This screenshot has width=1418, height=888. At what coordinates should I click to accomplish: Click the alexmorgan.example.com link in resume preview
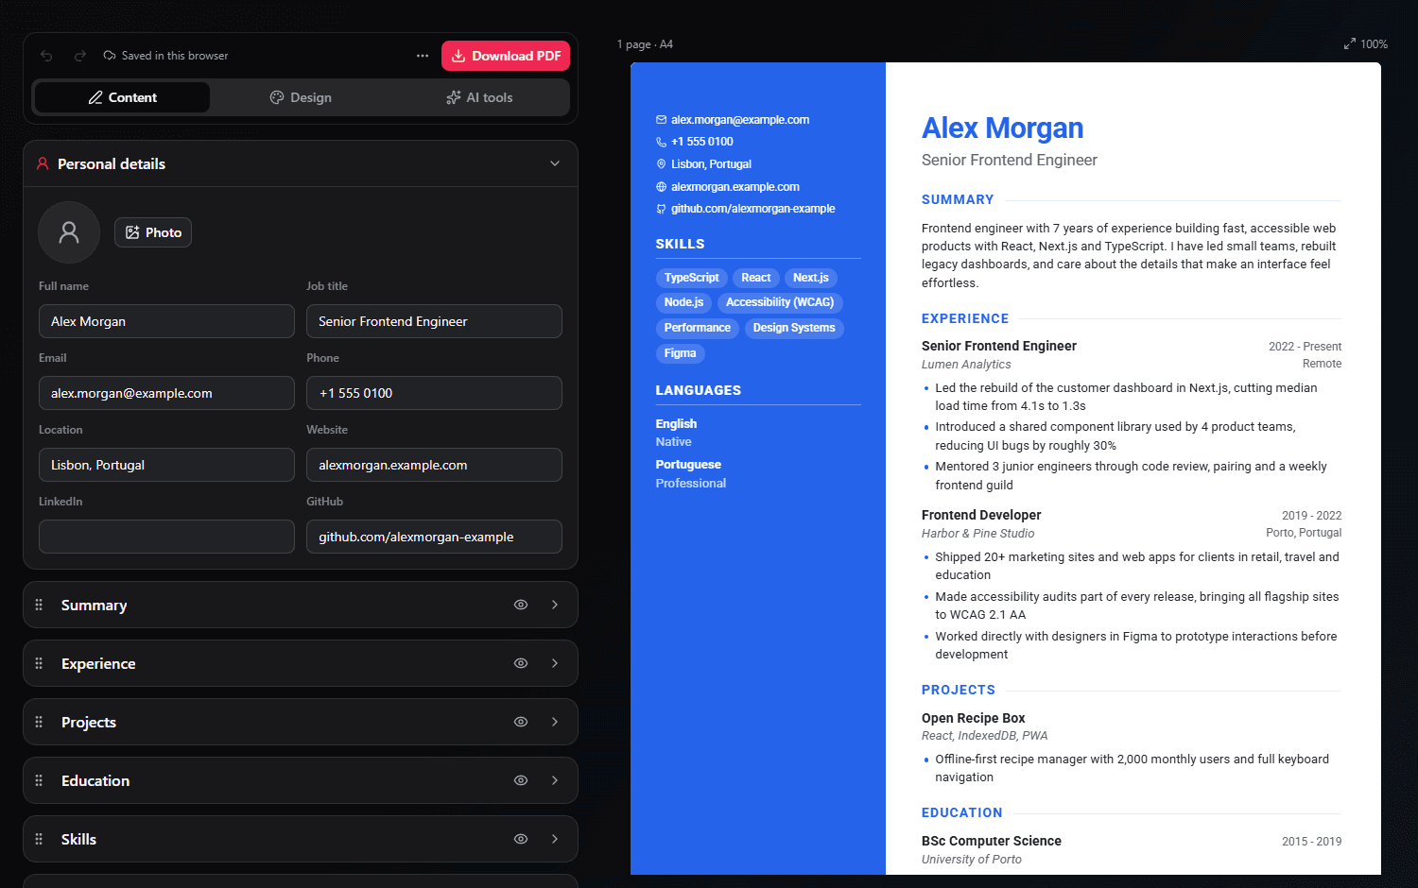[735, 187]
